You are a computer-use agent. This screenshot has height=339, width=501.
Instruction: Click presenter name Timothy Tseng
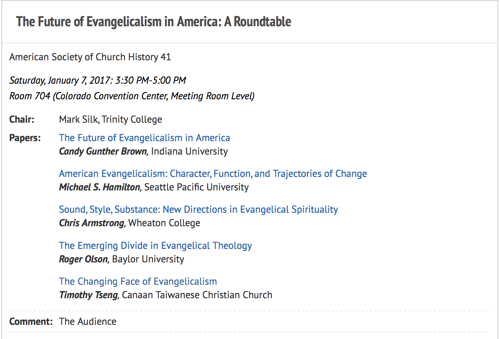coord(88,295)
